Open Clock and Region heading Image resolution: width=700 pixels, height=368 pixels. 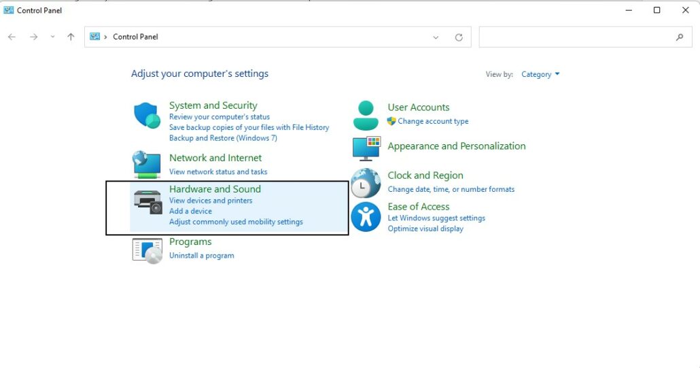(425, 175)
